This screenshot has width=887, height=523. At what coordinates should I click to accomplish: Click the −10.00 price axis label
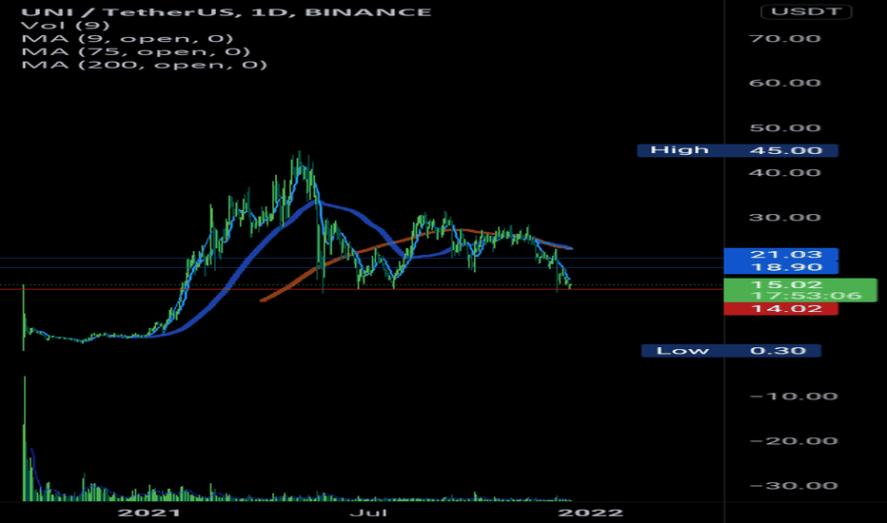point(794,396)
